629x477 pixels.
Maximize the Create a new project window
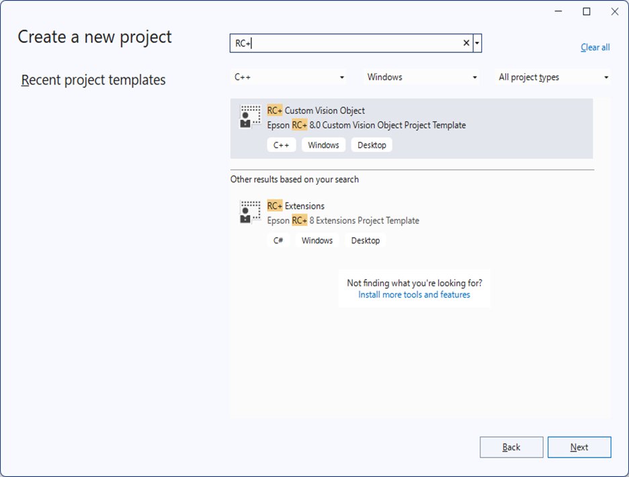pos(587,11)
